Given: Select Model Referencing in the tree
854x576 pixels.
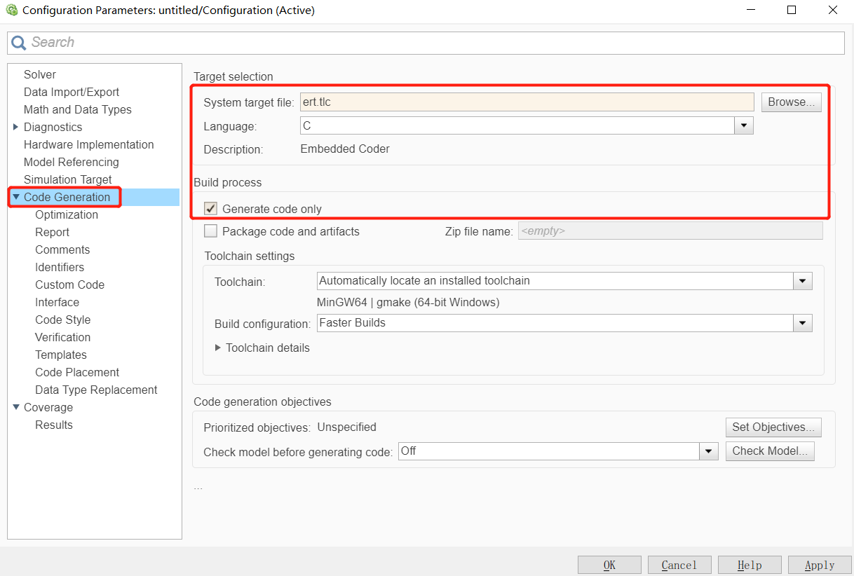Looking at the screenshot, I should pos(72,162).
